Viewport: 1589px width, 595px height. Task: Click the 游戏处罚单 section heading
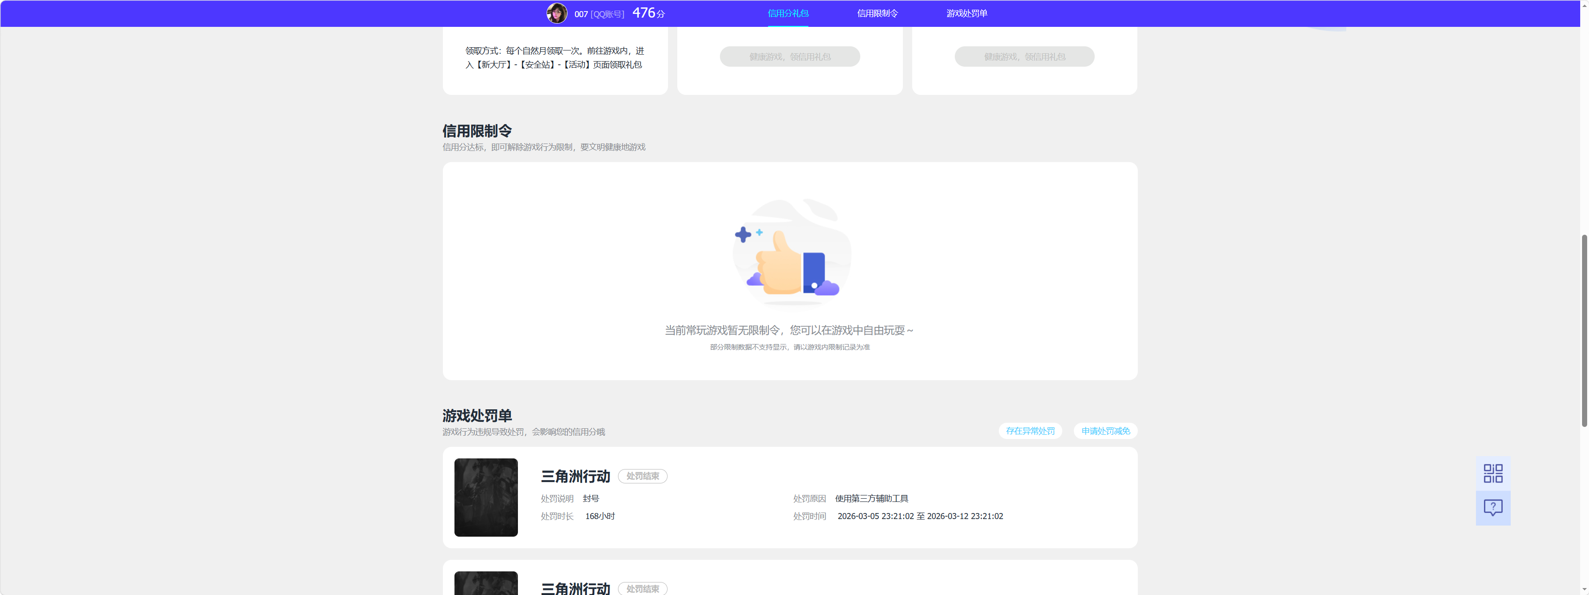pos(477,416)
